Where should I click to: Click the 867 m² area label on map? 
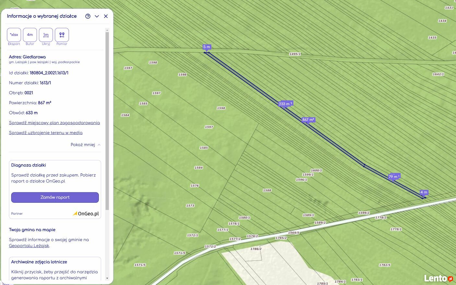point(308,120)
